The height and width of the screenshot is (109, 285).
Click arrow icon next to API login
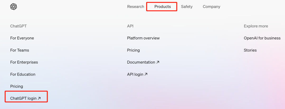tap(146, 74)
